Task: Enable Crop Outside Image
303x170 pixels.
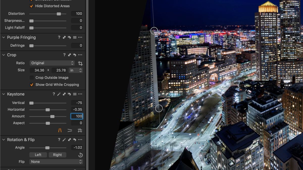Action: (x=32, y=78)
